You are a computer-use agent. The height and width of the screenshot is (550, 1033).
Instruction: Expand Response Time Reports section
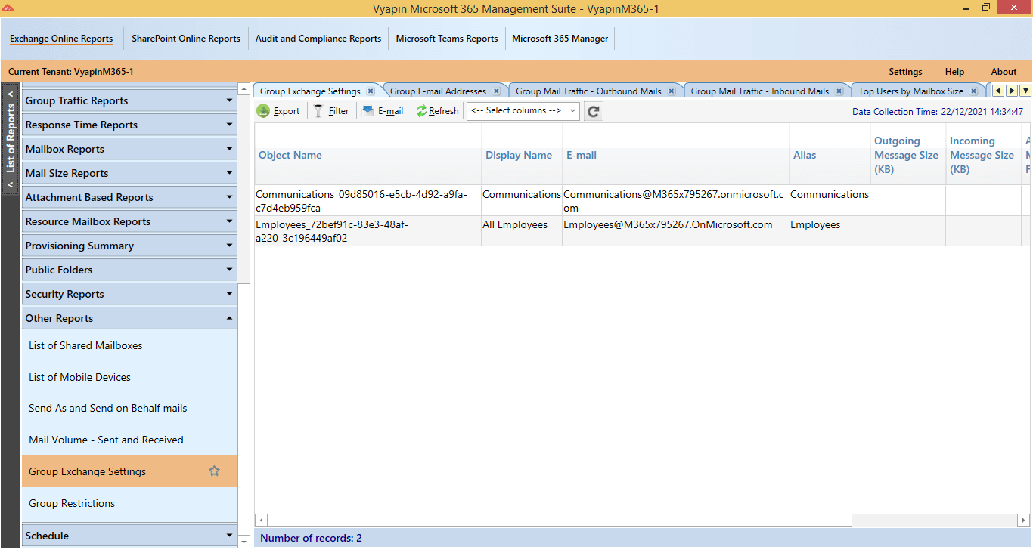tap(129, 125)
